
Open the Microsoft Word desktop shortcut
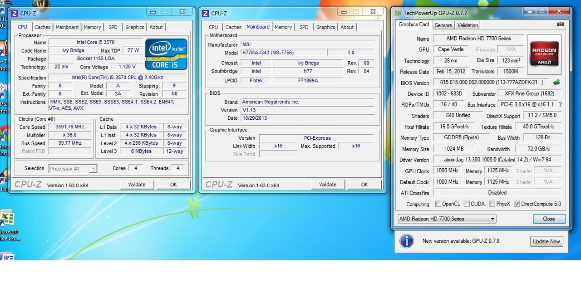tap(6, 256)
